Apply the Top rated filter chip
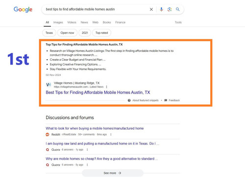Viewport: 245px width, 184px height. coord(101,33)
